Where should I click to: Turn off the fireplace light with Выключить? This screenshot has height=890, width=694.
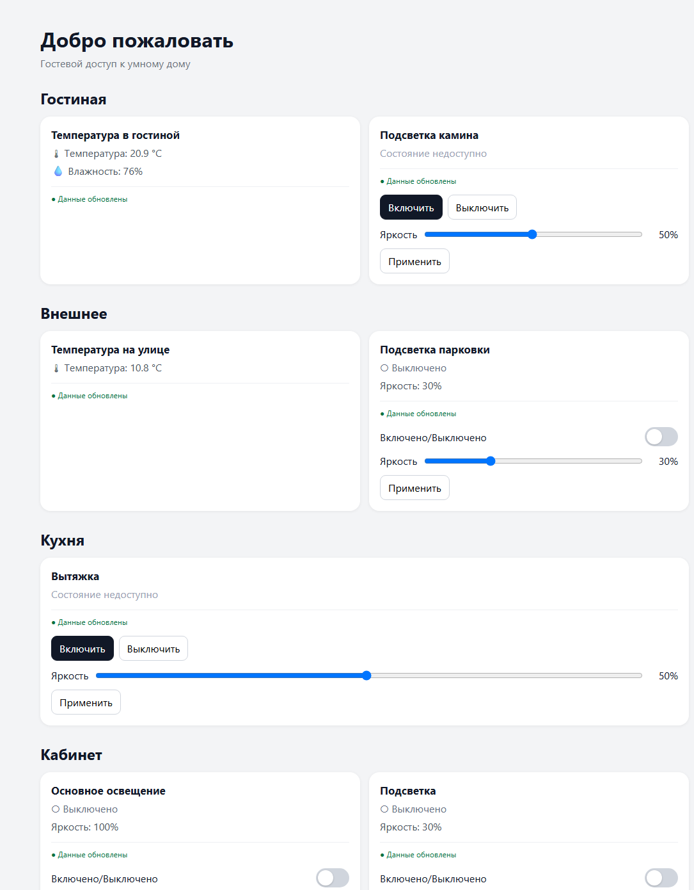[x=482, y=207]
